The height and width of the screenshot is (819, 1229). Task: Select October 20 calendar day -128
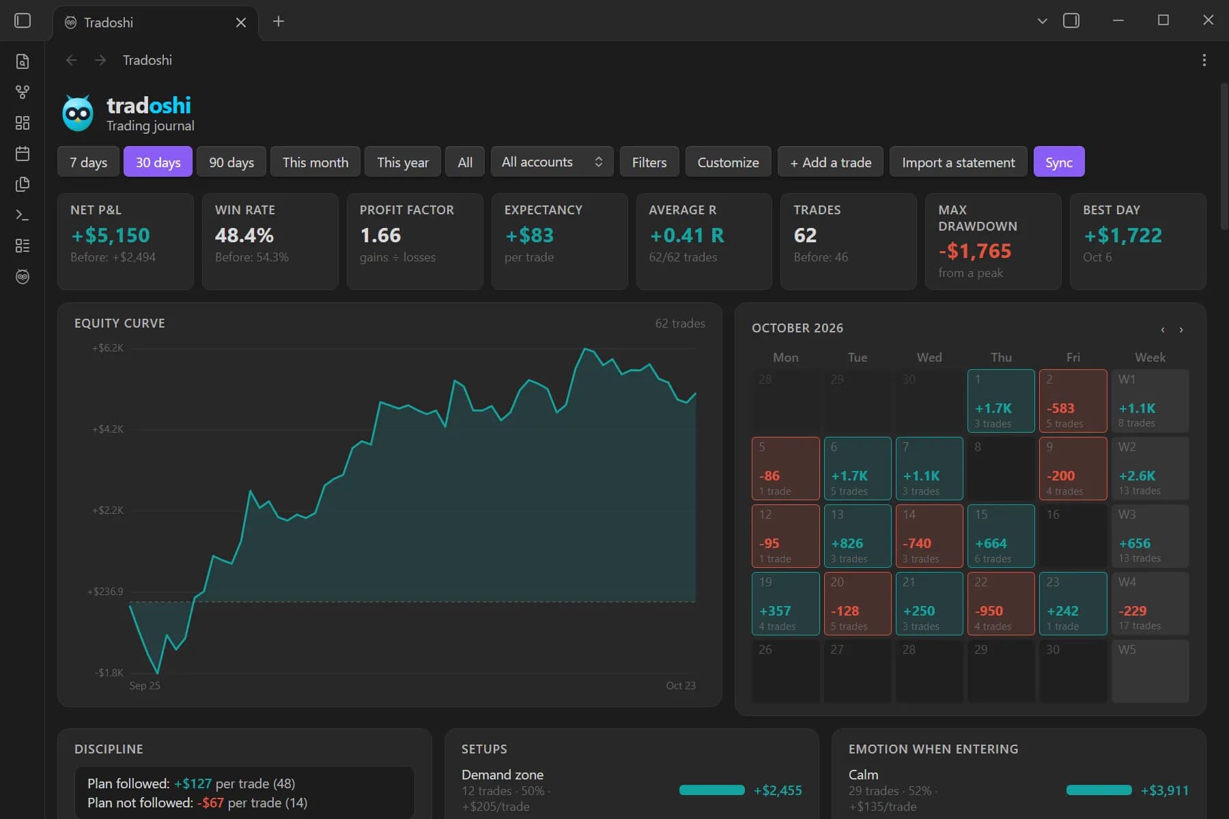pyautogui.click(x=858, y=604)
